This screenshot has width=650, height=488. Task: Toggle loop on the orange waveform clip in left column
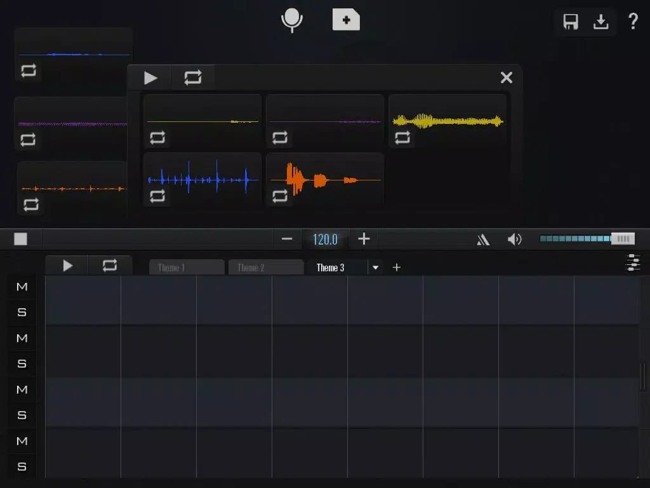pos(31,204)
